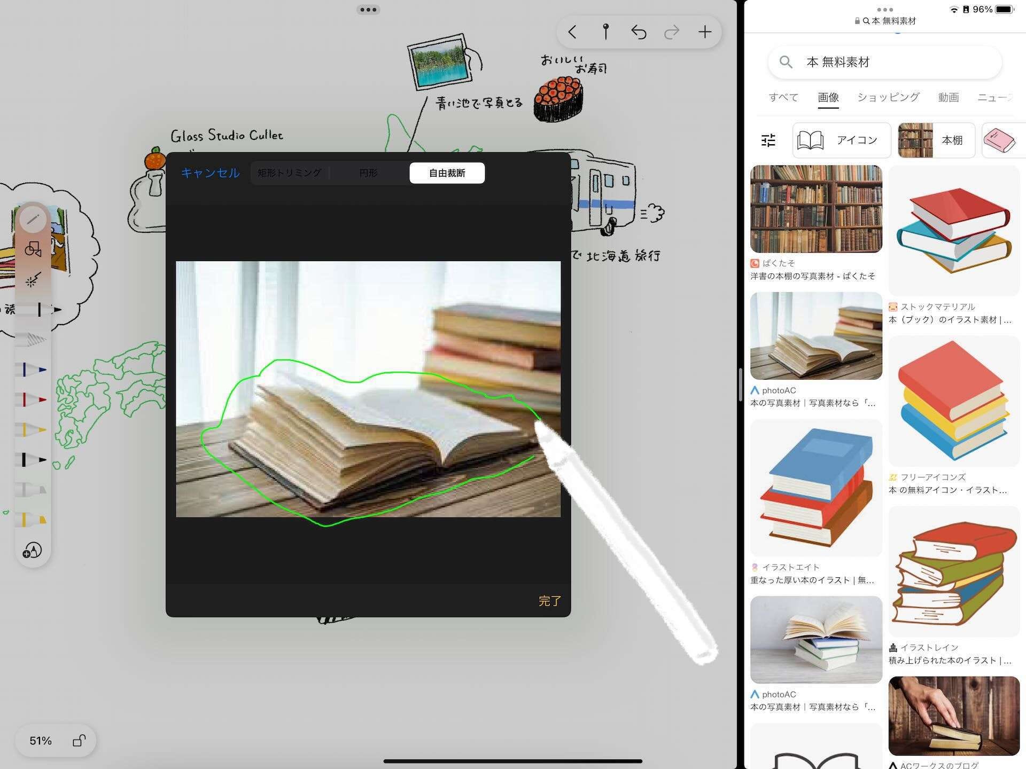
Task: Select the pencil tool in the side toolbar
Action: click(x=33, y=219)
